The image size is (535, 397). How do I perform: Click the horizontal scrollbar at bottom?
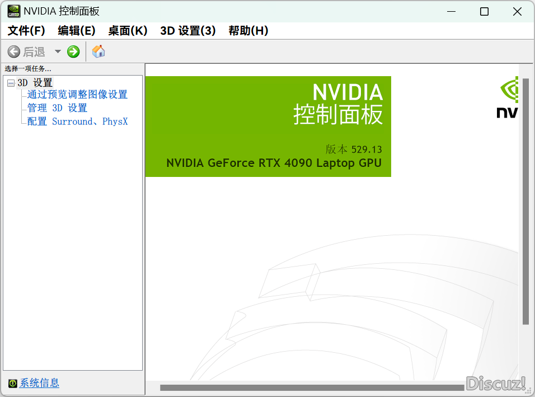pos(312,388)
